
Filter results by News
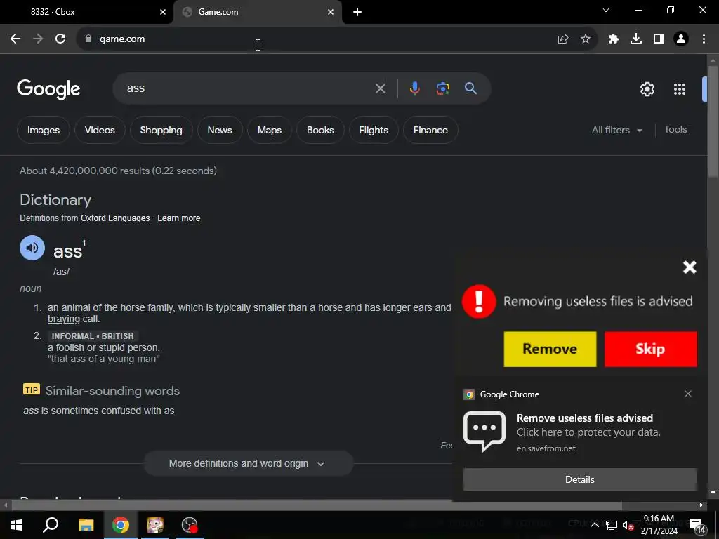point(220,130)
